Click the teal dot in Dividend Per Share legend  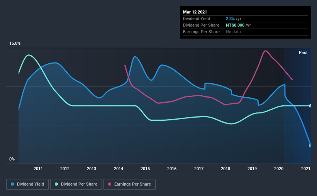(x=57, y=184)
